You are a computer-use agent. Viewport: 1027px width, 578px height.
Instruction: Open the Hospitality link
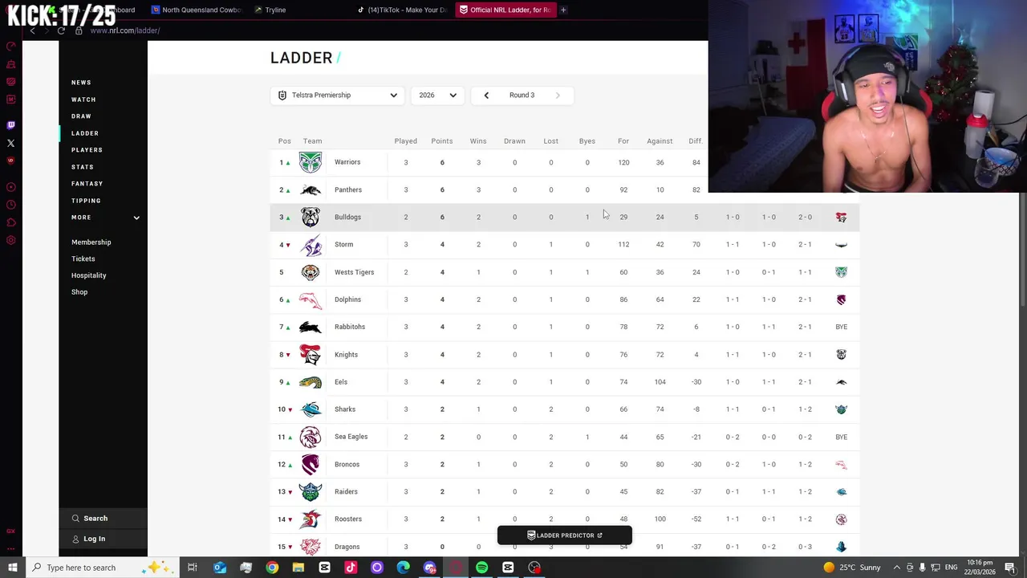click(x=88, y=275)
